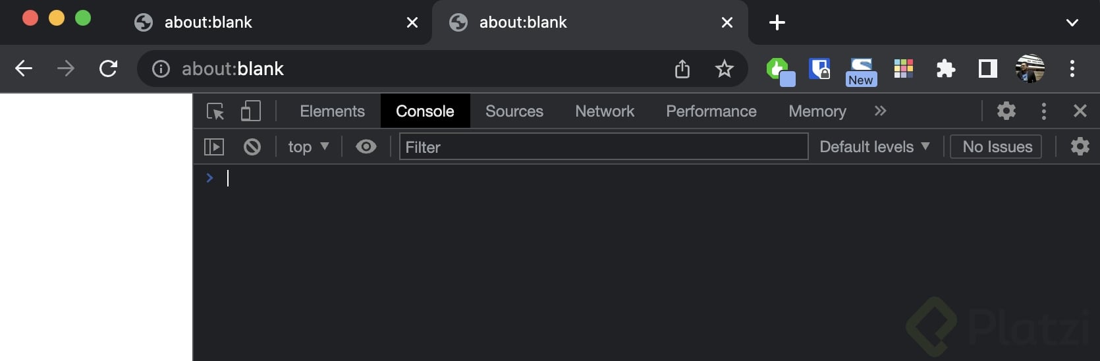Viewport: 1100px width, 361px height.
Task: Expand more DevTools tabs chevron
Action: coord(881,111)
